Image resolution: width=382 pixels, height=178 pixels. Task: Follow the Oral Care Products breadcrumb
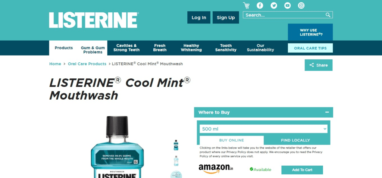(x=87, y=64)
